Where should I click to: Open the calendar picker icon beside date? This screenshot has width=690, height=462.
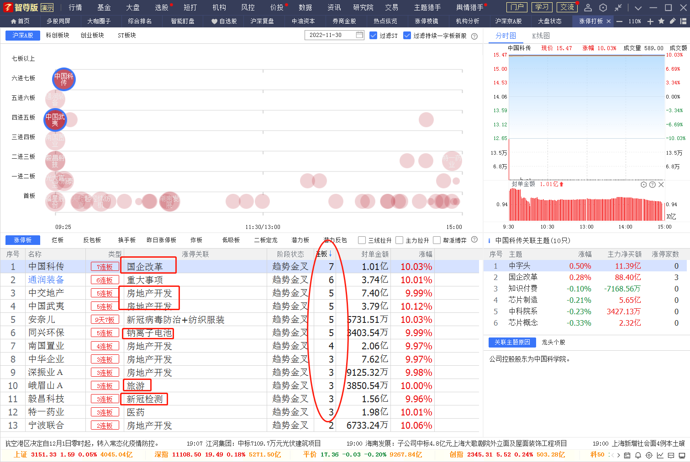pos(360,35)
